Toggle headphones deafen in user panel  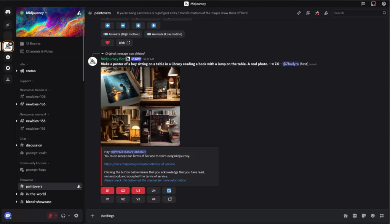(63, 216)
